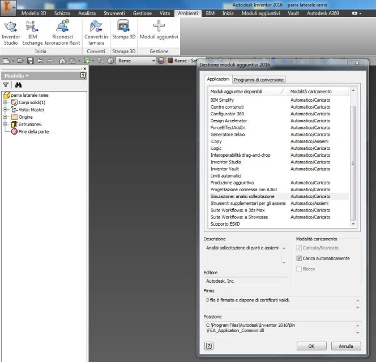The width and height of the screenshot is (376, 362).
Task: Sort by Modalità caricamento column header
Action: [x=319, y=92]
